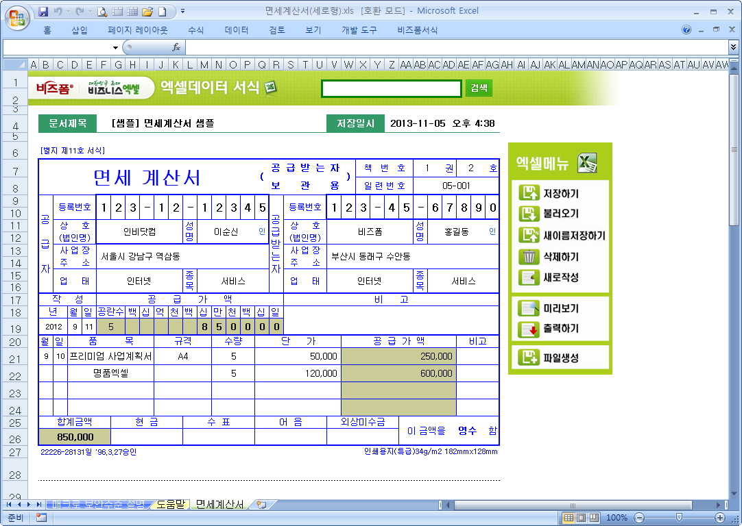The width and height of the screenshot is (742, 526).
Task: Select the 도움말 sheet tab
Action: tap(170, 505)
